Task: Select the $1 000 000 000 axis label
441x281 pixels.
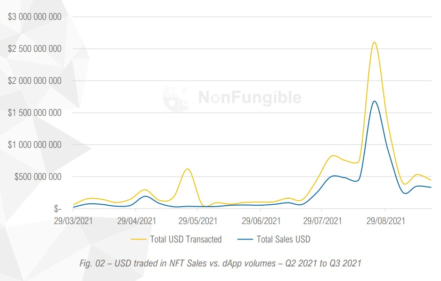Action: 35,145
